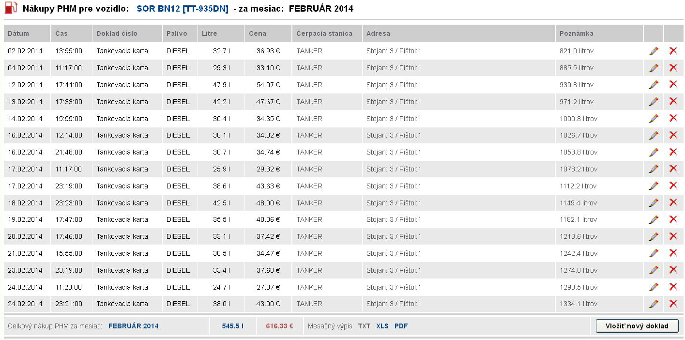Select the time cell 21:48:00

coord(69,152)
